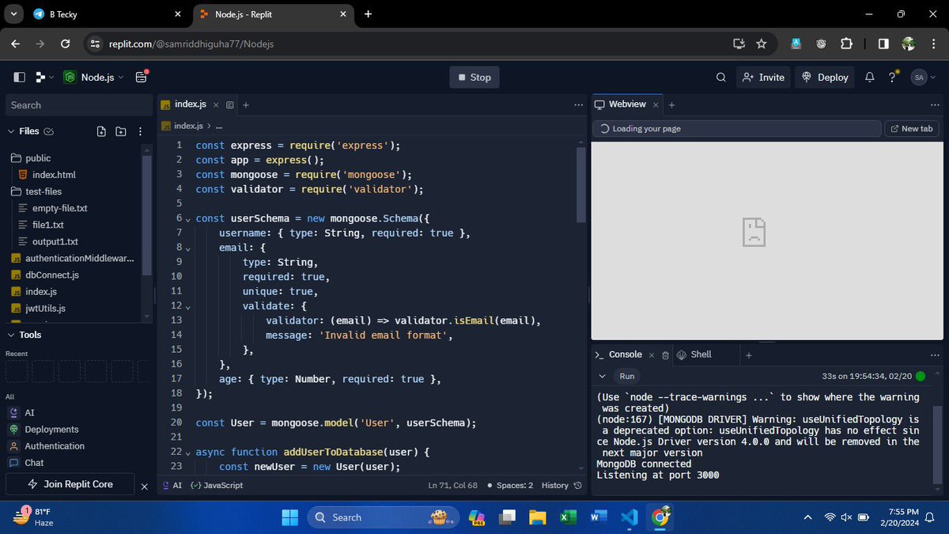Fold the email block at line 8
The width and height of the screenshot is (949, 534).
click(187, 248)
